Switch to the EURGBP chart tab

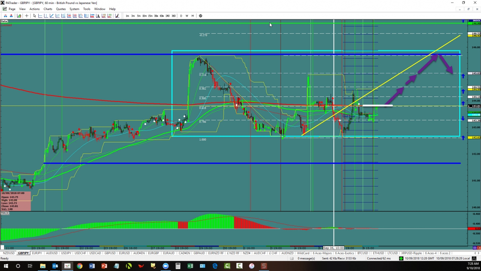click(153, 253)
